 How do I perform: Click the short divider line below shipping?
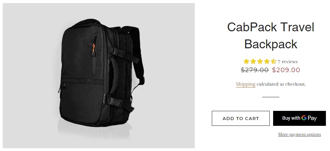[271, 97]
